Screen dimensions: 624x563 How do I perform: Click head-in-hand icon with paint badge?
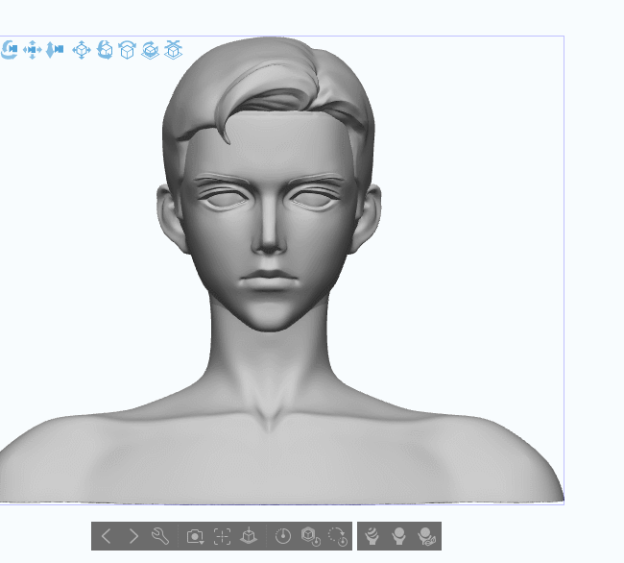tap(426, 536)
